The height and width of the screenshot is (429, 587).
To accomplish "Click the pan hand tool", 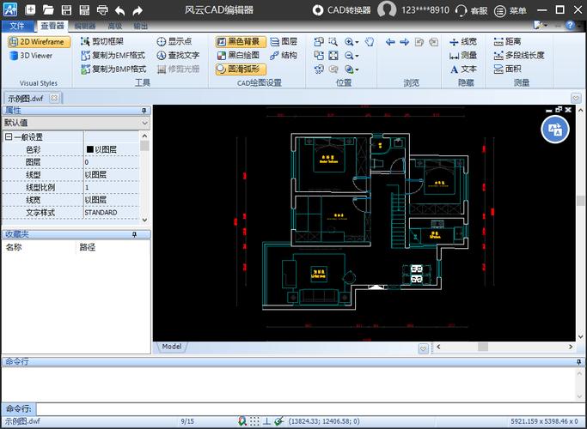I will coord(370,41).
